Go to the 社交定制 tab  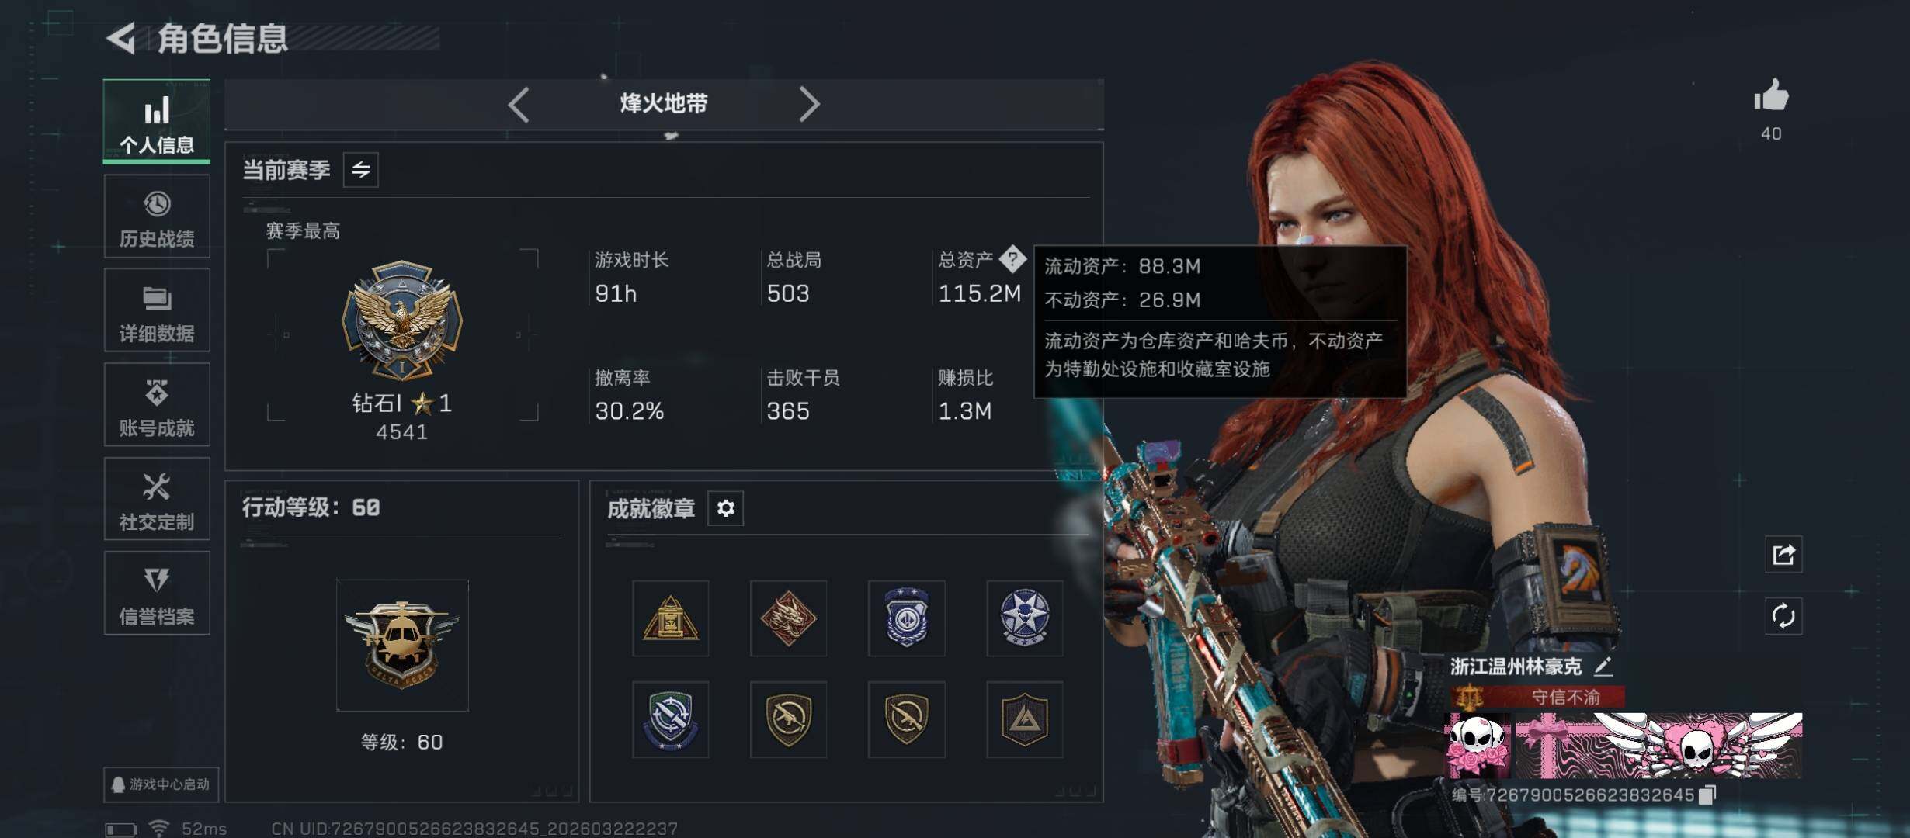click(x=157, y=499)
